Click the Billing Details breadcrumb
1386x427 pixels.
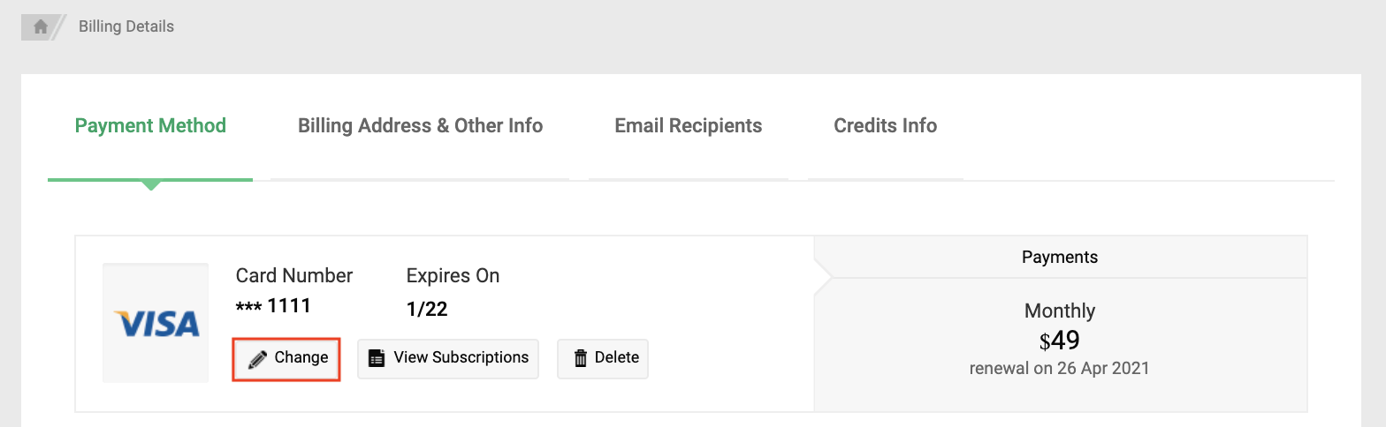[x=126, y=26]
